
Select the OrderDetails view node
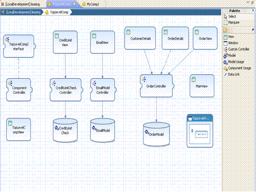click(175, 38)
